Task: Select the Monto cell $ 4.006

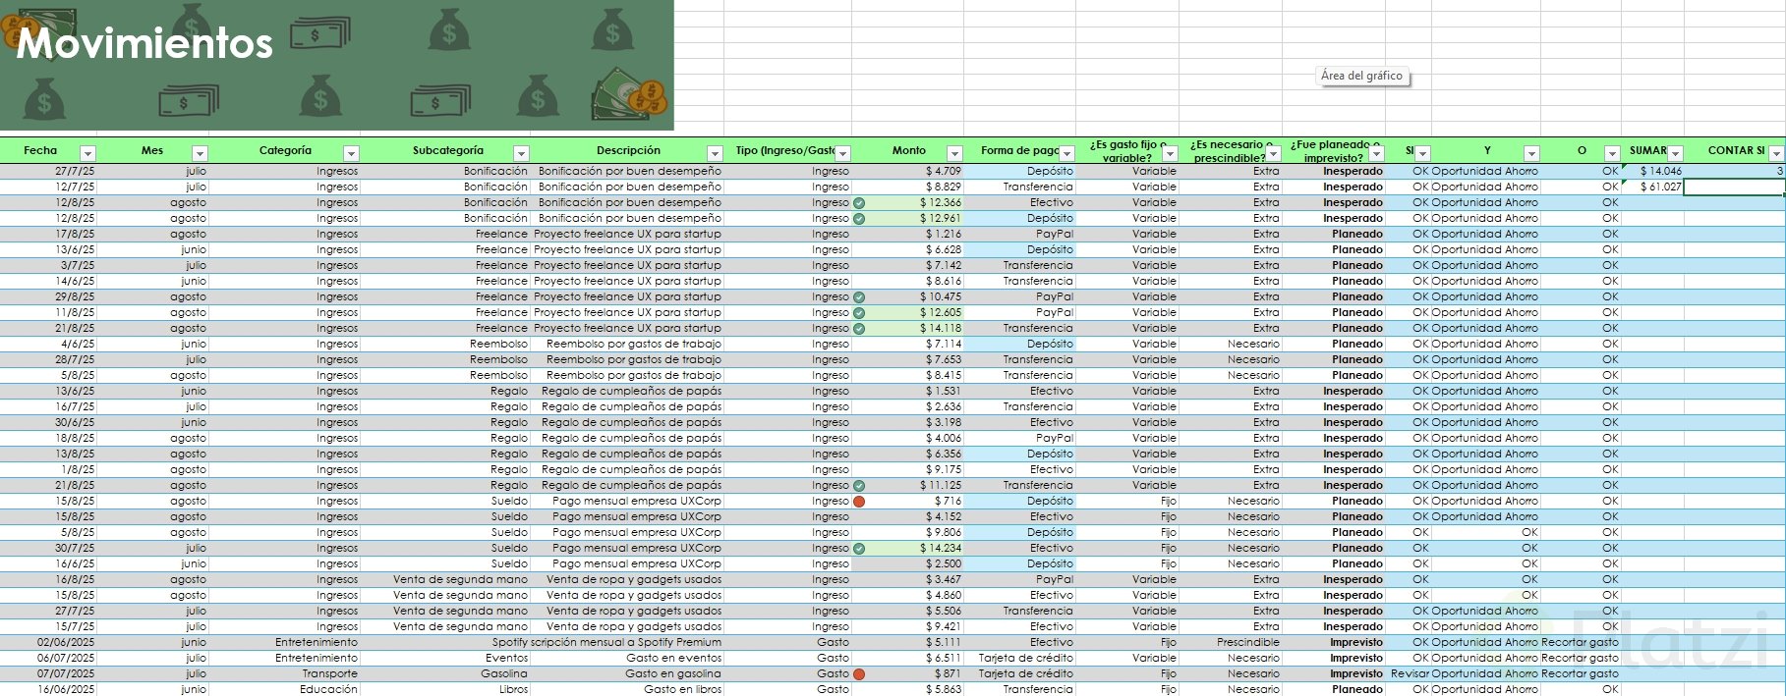Action: pyautogui.click(x=907, y=438)
